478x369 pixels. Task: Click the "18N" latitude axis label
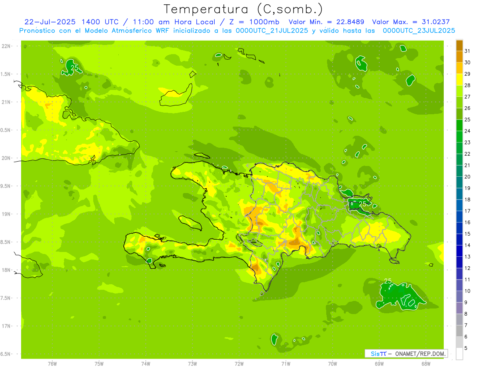(x=6, y=270)
